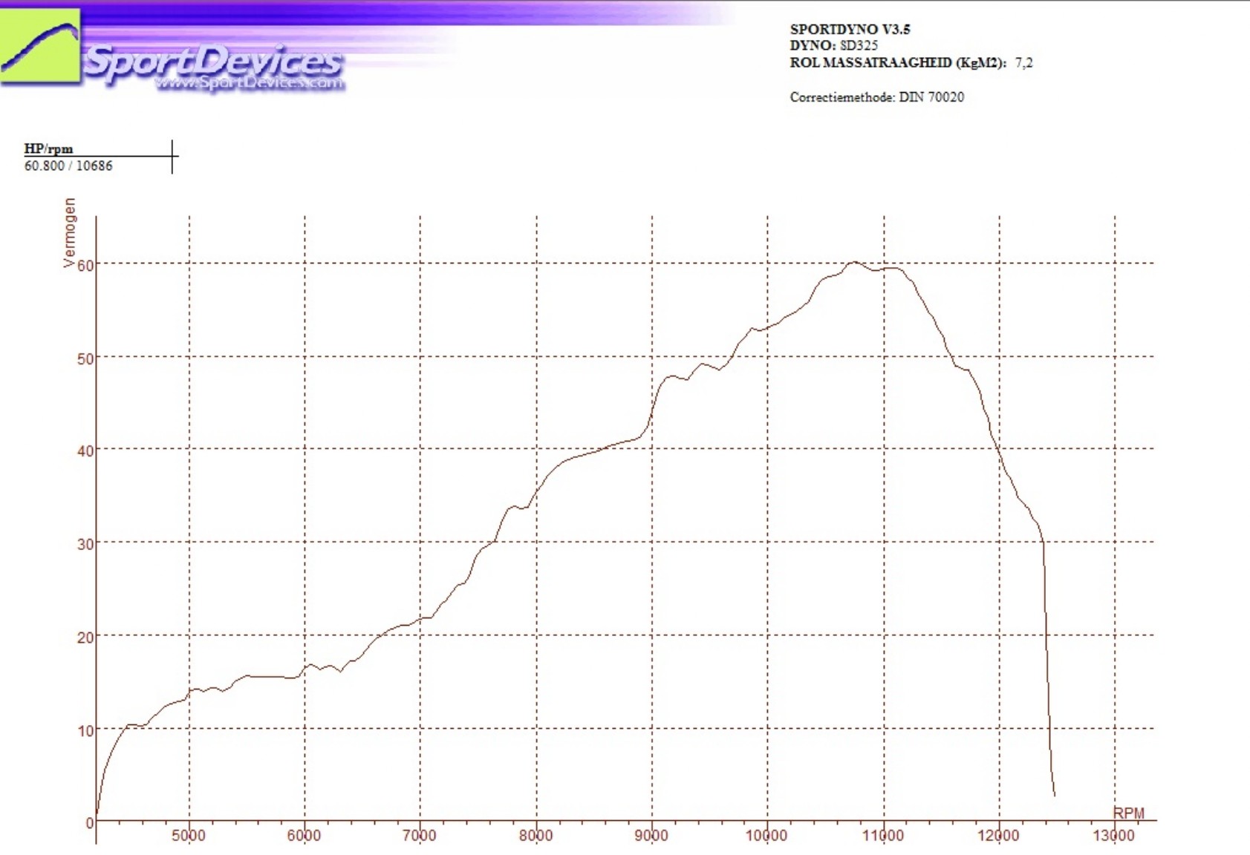Viewport: 1250px width, 855px height.
Task: Click the RPM x-axis label
Action: pos(1128,813)
